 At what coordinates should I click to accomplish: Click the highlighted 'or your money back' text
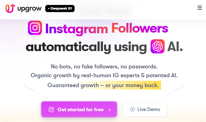132,85
